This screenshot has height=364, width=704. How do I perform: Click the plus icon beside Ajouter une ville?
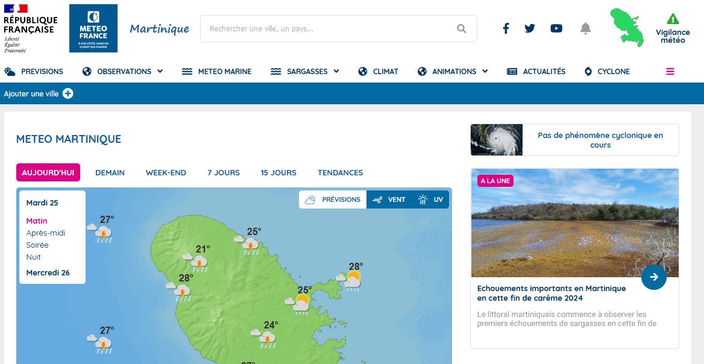[x=68, y=93]
